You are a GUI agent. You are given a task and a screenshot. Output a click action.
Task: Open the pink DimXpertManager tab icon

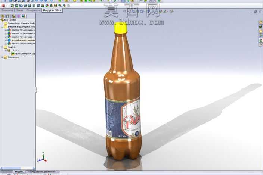[18, 16]
